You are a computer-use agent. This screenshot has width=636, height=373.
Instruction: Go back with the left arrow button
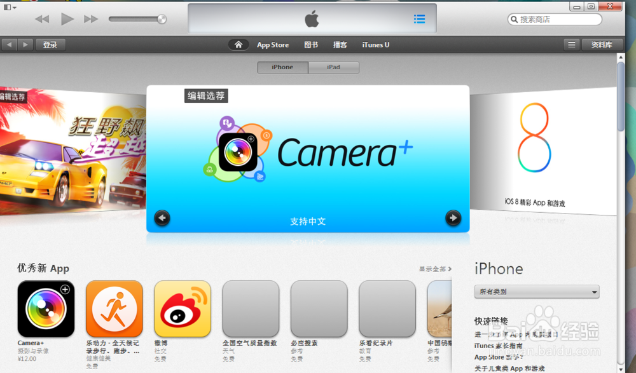pyautogui.click(x=9, y=44)
